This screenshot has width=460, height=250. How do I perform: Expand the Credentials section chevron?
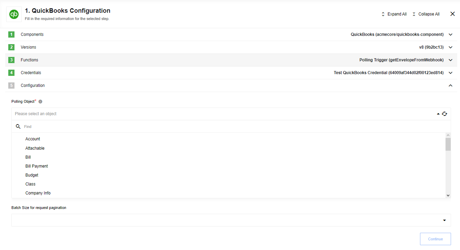pyautogui.click(x=450, y=73)
